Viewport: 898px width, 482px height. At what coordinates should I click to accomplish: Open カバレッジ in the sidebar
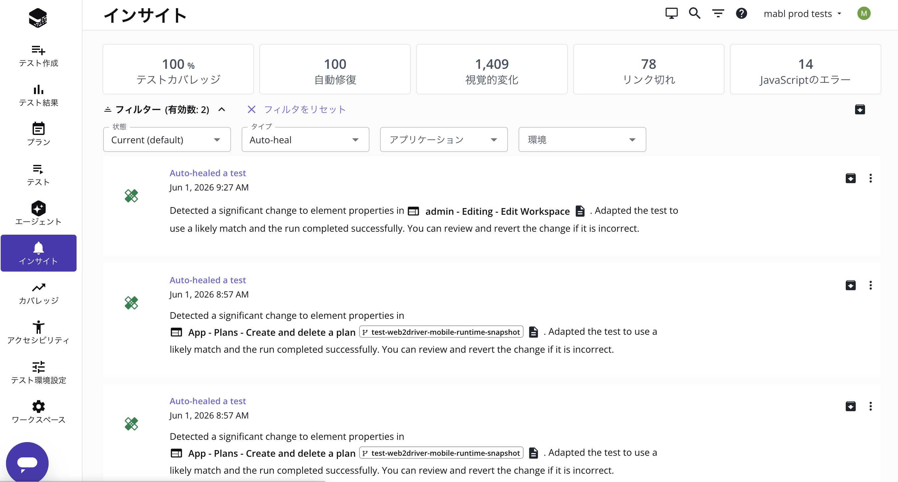[38, 293]
